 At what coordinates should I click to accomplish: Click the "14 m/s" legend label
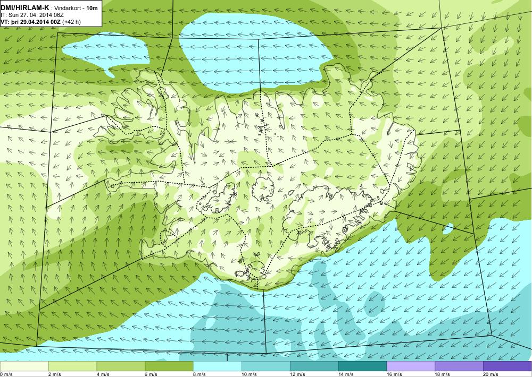346,374
